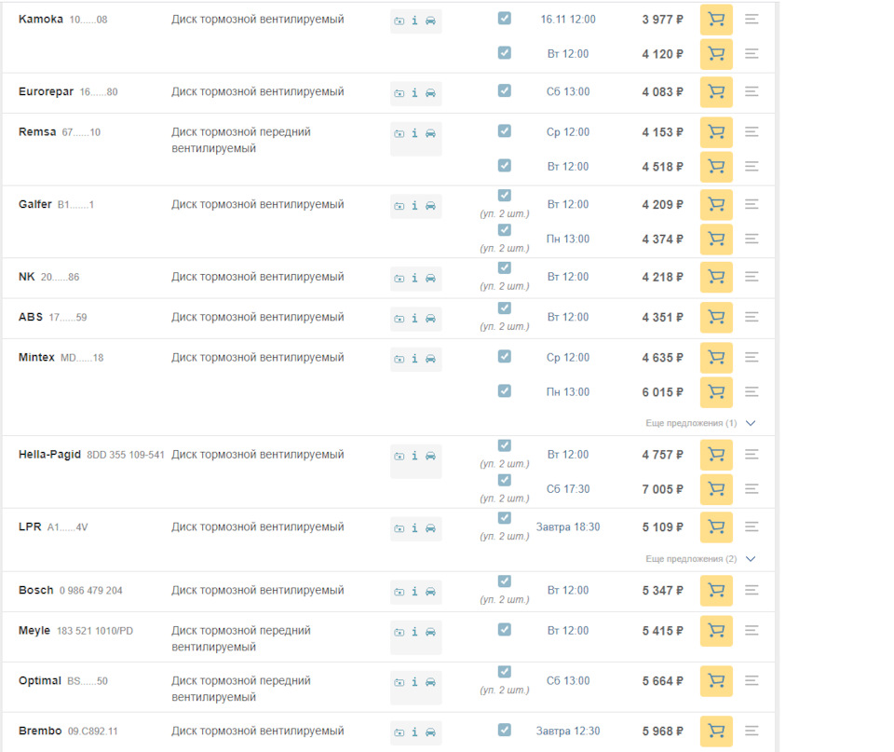
Task: Add Kamoka 3 977 ₽ offer to cart
Action: (x=716, y=20)
